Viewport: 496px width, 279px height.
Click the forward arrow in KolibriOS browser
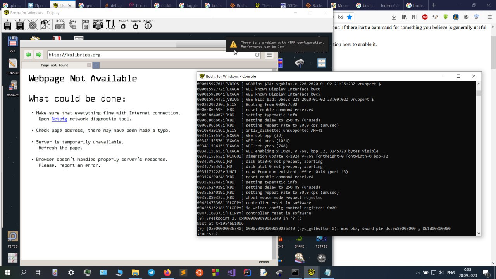click(39, 55)
